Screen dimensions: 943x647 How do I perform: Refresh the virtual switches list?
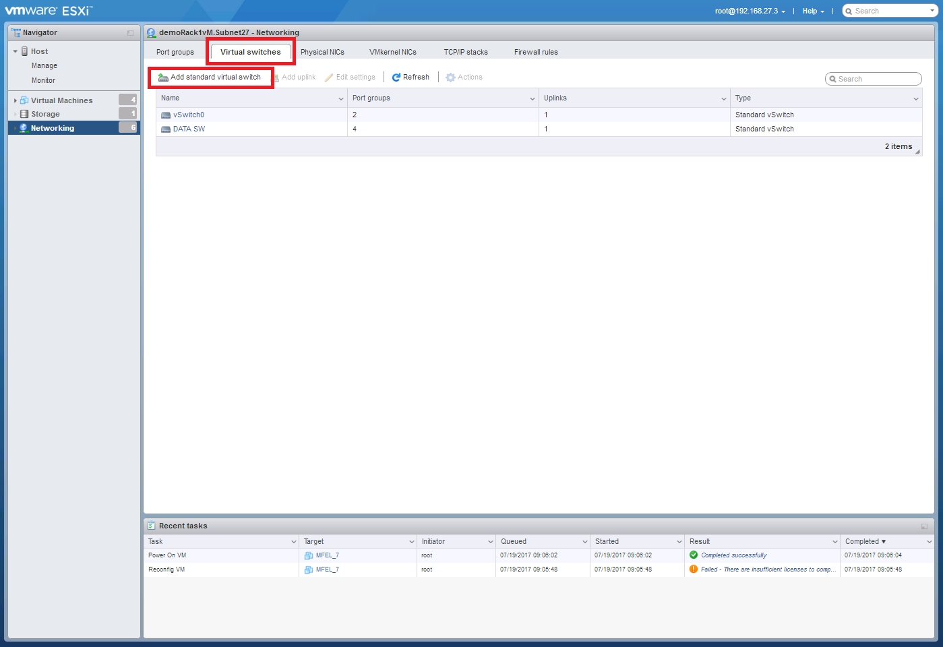[x=410, y=78]
